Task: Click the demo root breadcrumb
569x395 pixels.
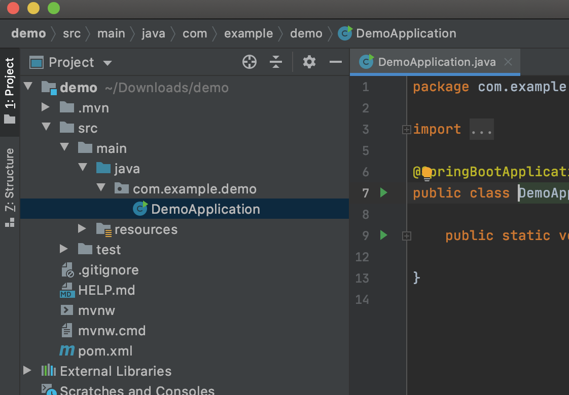Action: [x=29, y=33]
